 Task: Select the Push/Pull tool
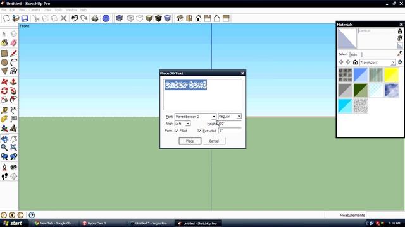click(x=14, y=82)
